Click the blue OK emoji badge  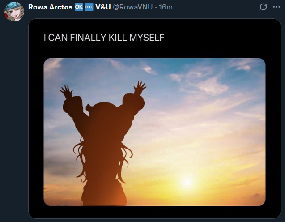[x=79, y=7]
